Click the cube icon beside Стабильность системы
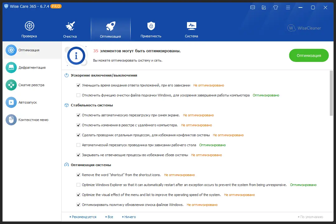Image resolution: width=336 pixels, height=224 pixels. [67, 105]
